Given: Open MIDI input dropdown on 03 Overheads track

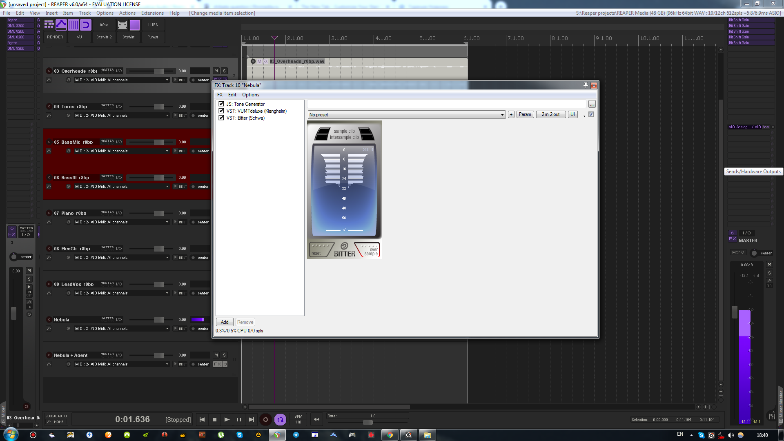Looking at the screenshot, I should [x=122, y=80].
